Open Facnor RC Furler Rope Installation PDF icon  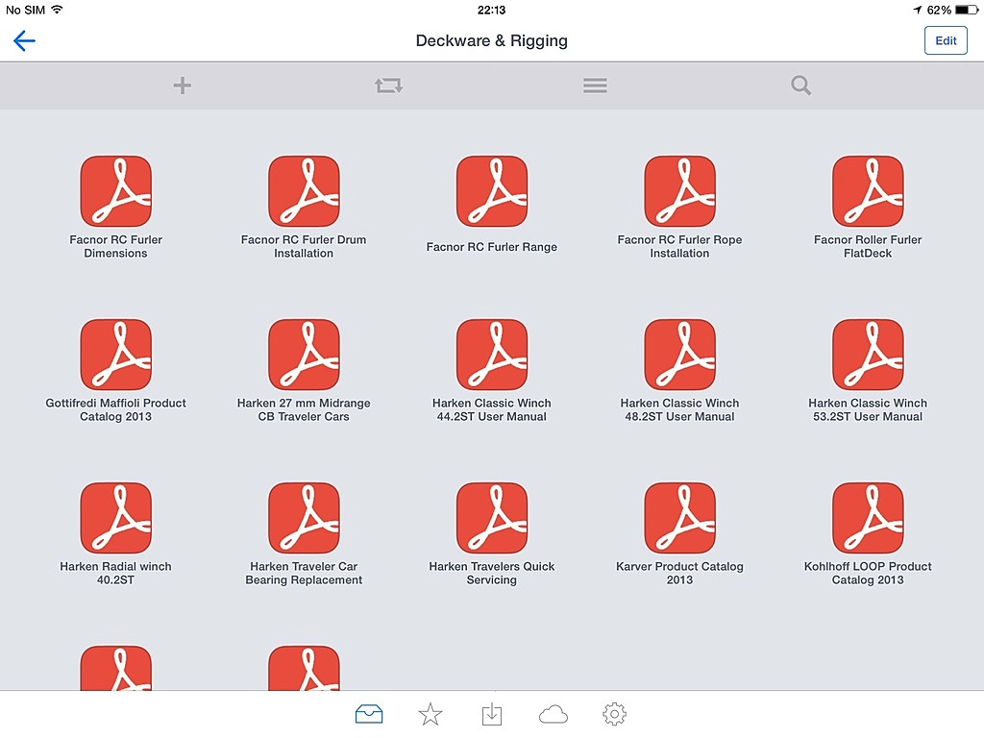pos(679,191)
